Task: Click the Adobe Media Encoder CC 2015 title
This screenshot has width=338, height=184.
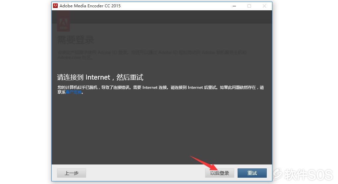Action: pyautogui.click(x=90, y=6)
